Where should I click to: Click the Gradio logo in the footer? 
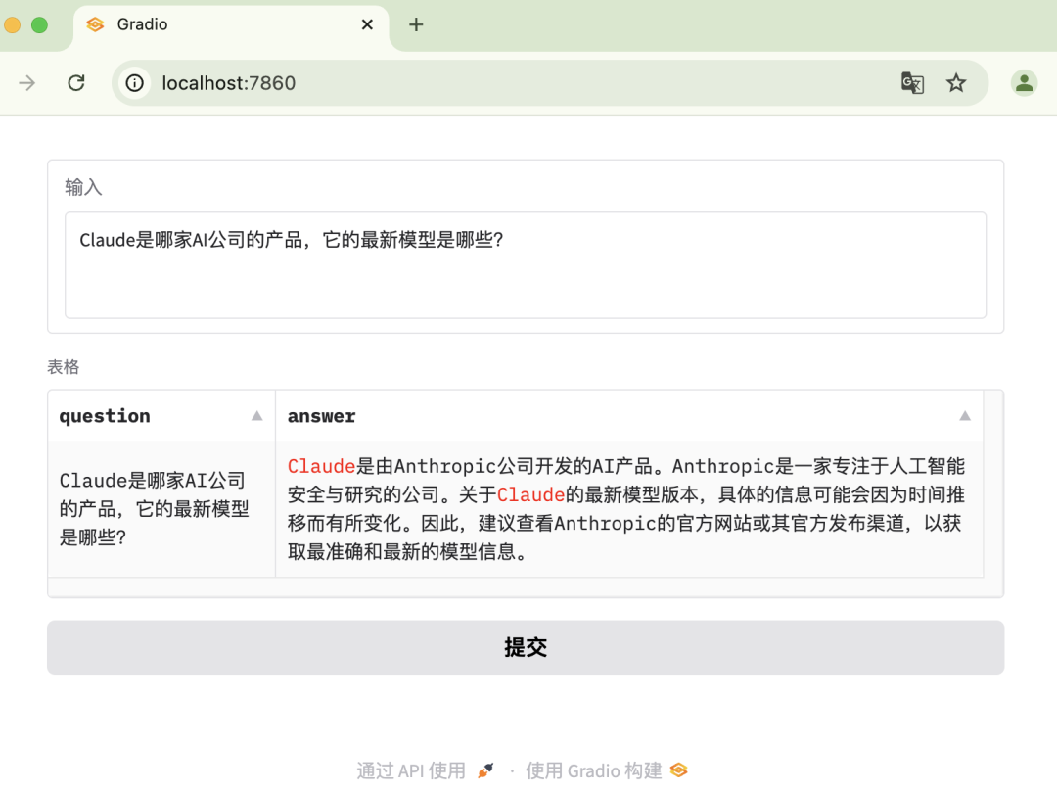pos(678,770)
